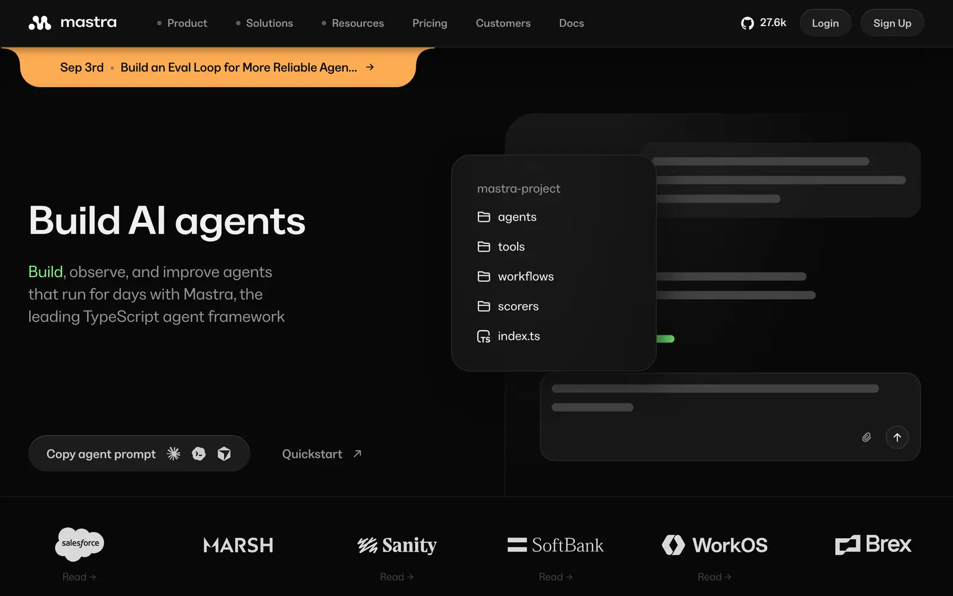953x596 pixels.
Task: Click the 27.6k GitHub star count
Action: coord(773,23)
